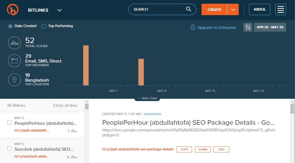The height and width of the screenshot is (163, 295).
Task: Open the chart filter sliders icon
Action: click(x=248, y=27)
